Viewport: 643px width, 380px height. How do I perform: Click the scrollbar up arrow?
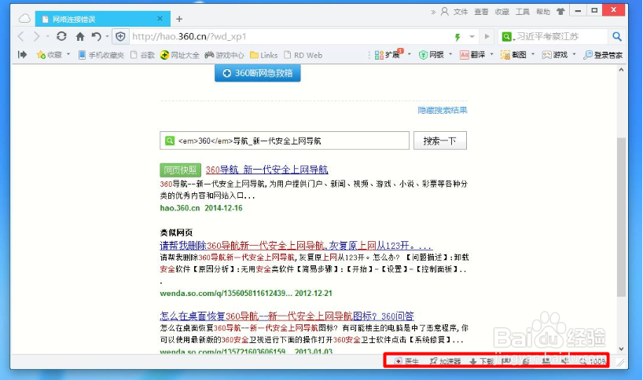(621, 70)
